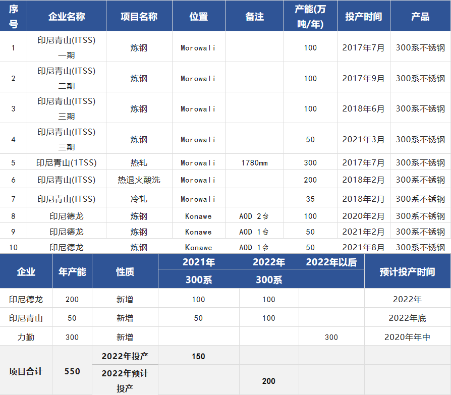The height and width of the screenshot is (395, 451).
Task: Select the 2022年预计投产 label cell
Action: click(x=125, y=381)
